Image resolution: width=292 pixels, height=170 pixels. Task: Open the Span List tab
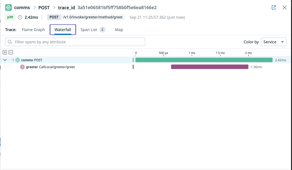[x=89, y=29]
